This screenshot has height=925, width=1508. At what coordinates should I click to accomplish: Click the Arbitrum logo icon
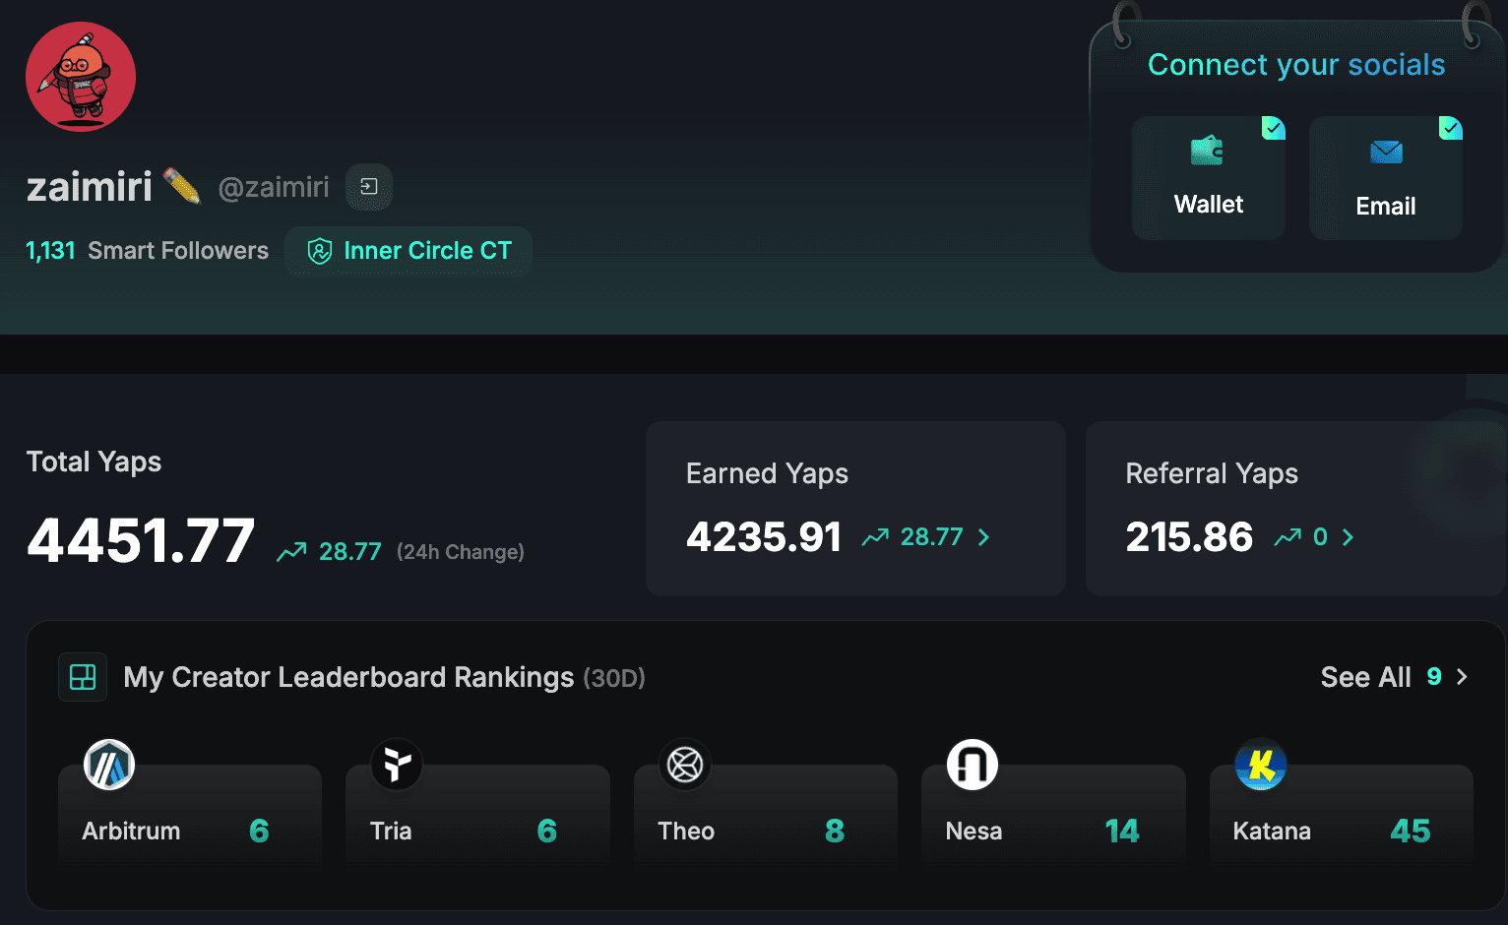[109, 765]
